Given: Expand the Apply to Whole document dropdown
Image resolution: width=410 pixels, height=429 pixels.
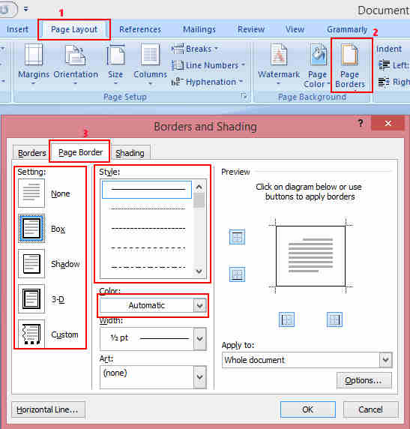Looking at the screenshot, I should pyautogui.click(x=386, y=359).
